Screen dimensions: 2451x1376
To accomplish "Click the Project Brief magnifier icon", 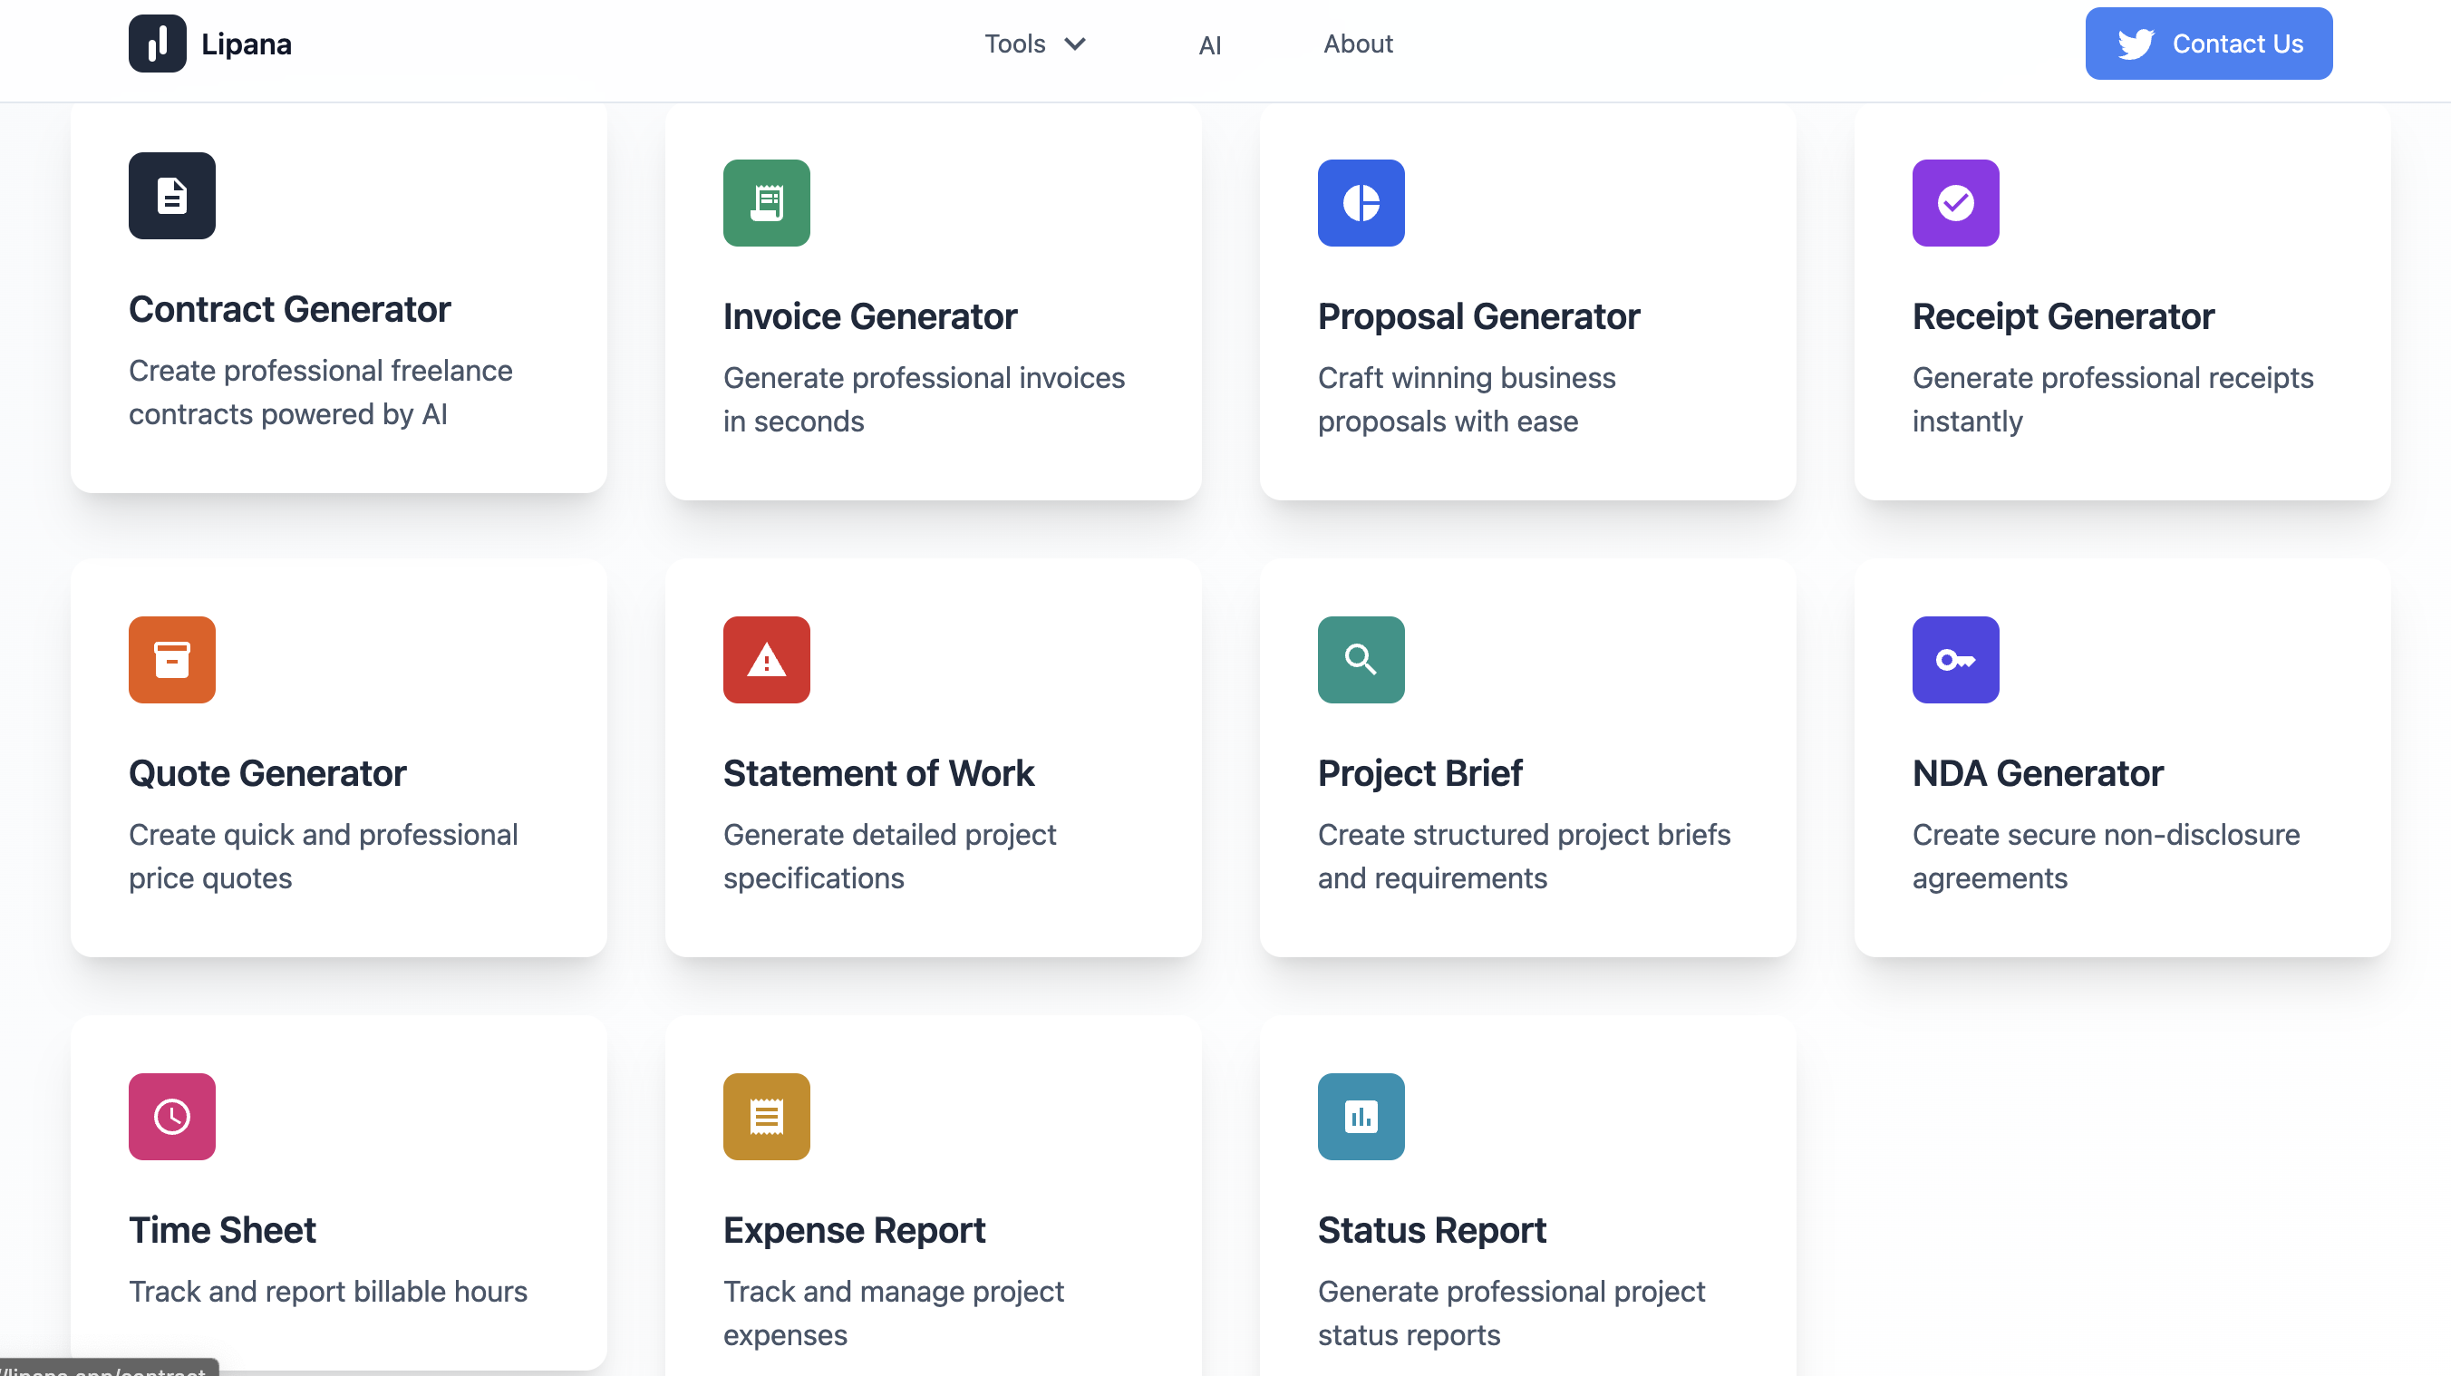I will pos(1361,660).
